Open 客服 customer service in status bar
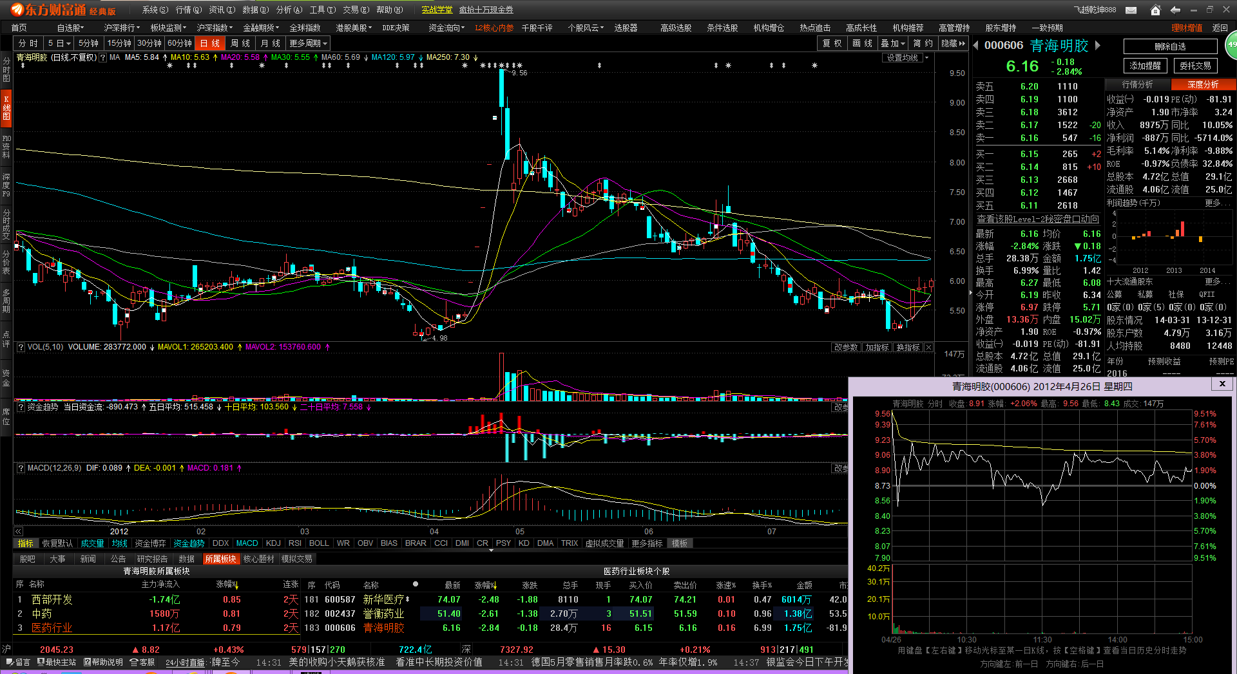This screenshot has height=674, width=1237. tap(142, 662)
